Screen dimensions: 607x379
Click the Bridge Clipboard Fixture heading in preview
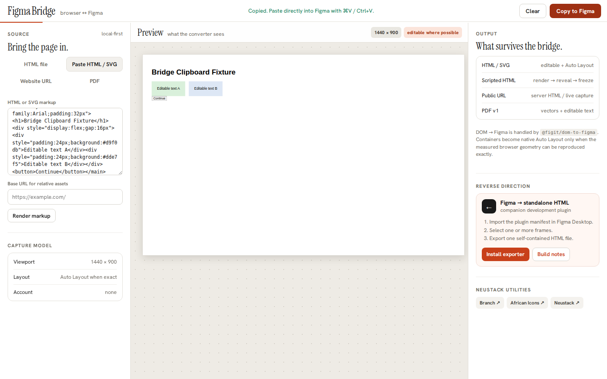click(x=193, y=72)
